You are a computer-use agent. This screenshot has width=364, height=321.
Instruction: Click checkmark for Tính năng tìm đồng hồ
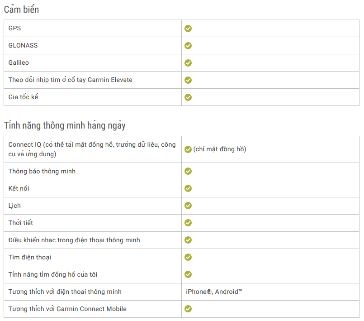[x=188, y=274]
